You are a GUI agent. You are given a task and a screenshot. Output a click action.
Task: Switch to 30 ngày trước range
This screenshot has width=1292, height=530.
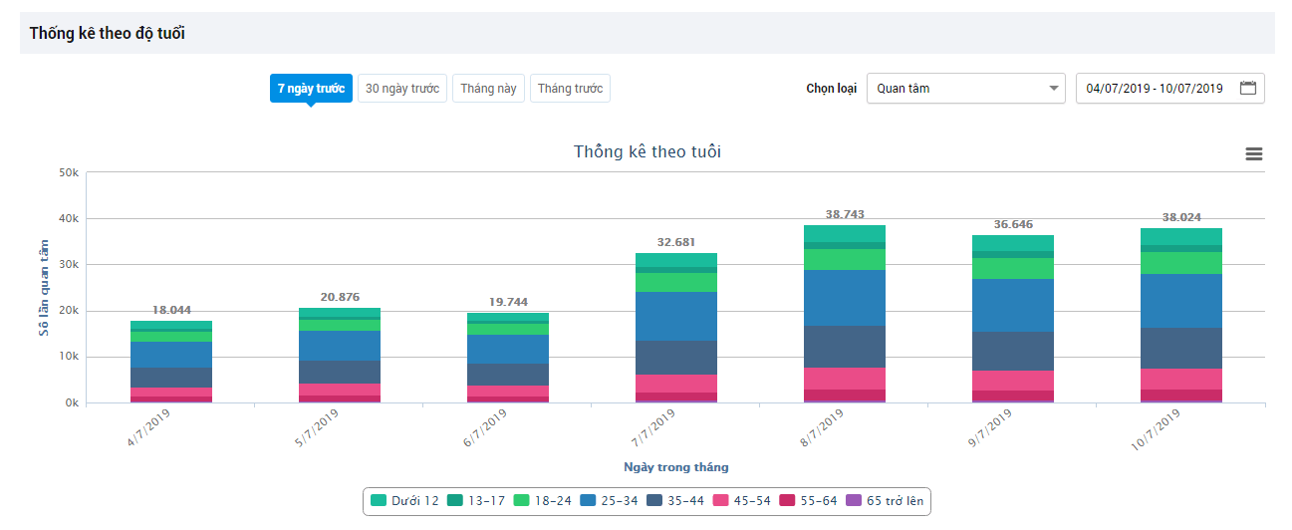point(402,89)
